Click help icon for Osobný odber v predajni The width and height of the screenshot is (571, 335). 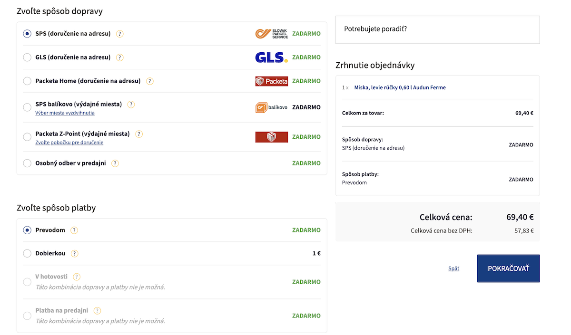[115, 163]
